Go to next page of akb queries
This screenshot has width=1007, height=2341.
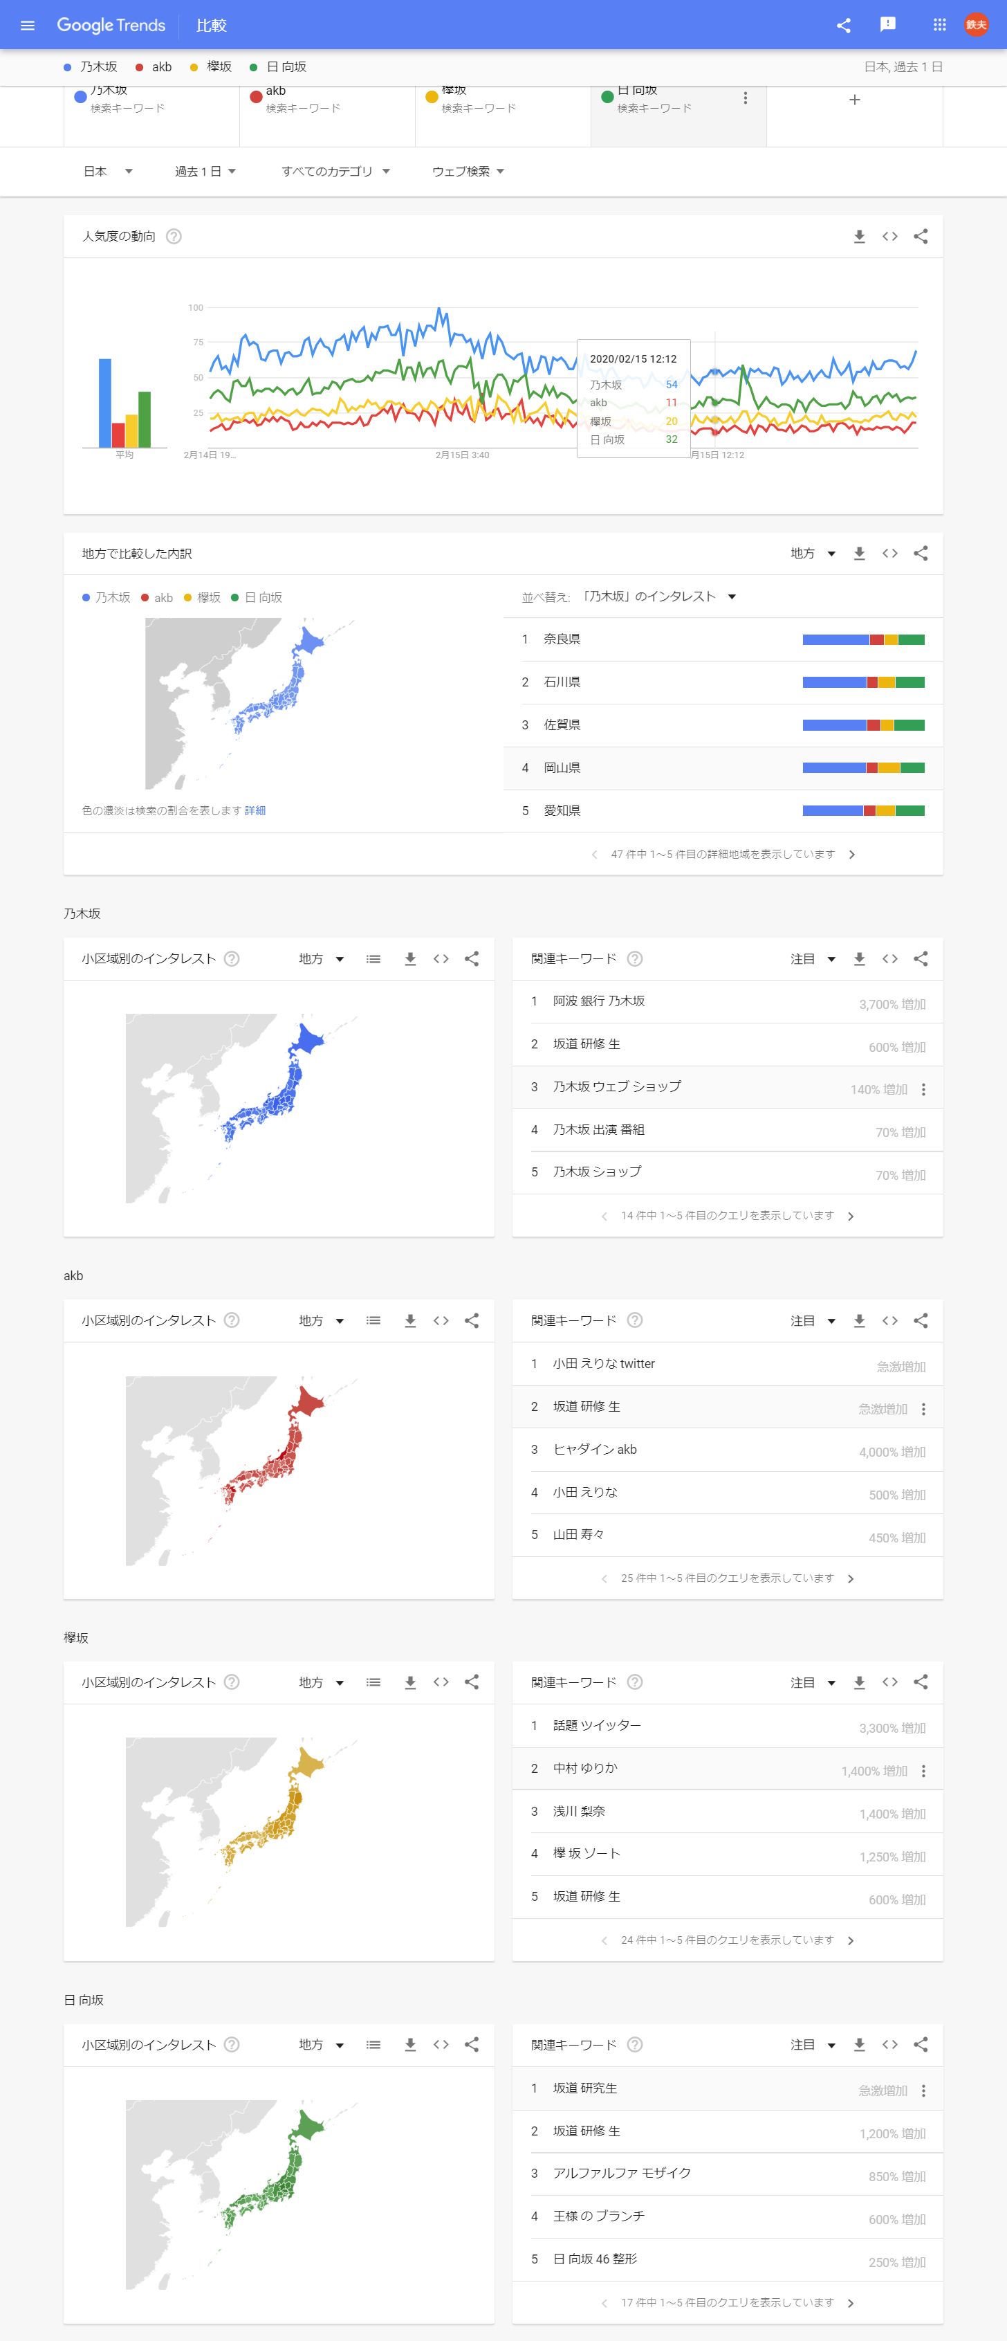851,1578
